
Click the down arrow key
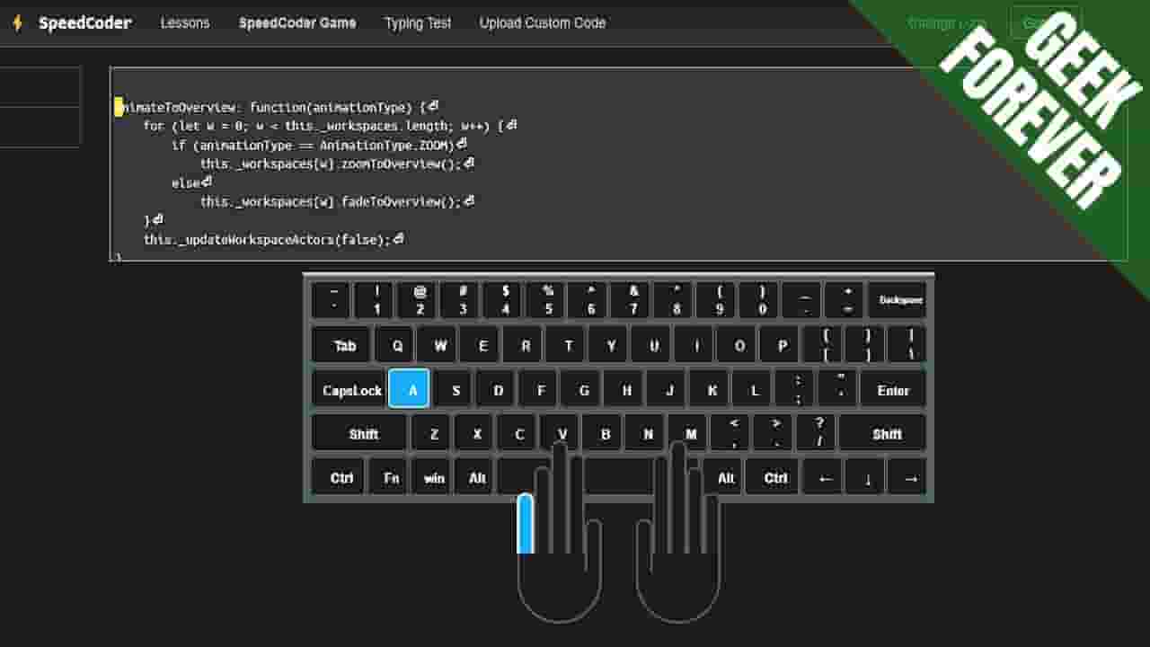tap(865, 477)
